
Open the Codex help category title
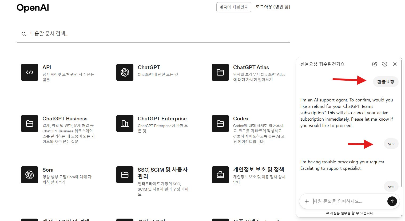coord(241,119)
